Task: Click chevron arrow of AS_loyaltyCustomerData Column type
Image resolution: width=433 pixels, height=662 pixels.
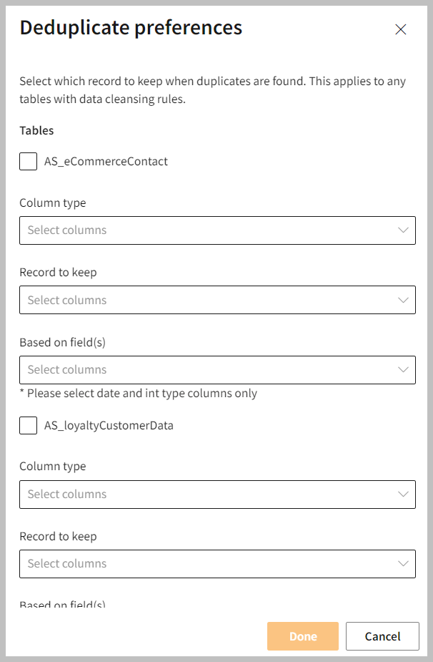Action: coord(404,495)
